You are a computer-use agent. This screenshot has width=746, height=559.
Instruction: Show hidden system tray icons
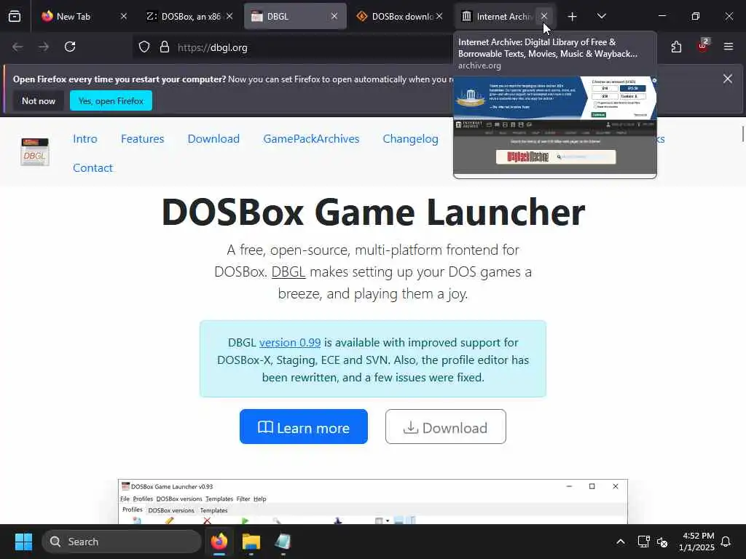[621, 542]
